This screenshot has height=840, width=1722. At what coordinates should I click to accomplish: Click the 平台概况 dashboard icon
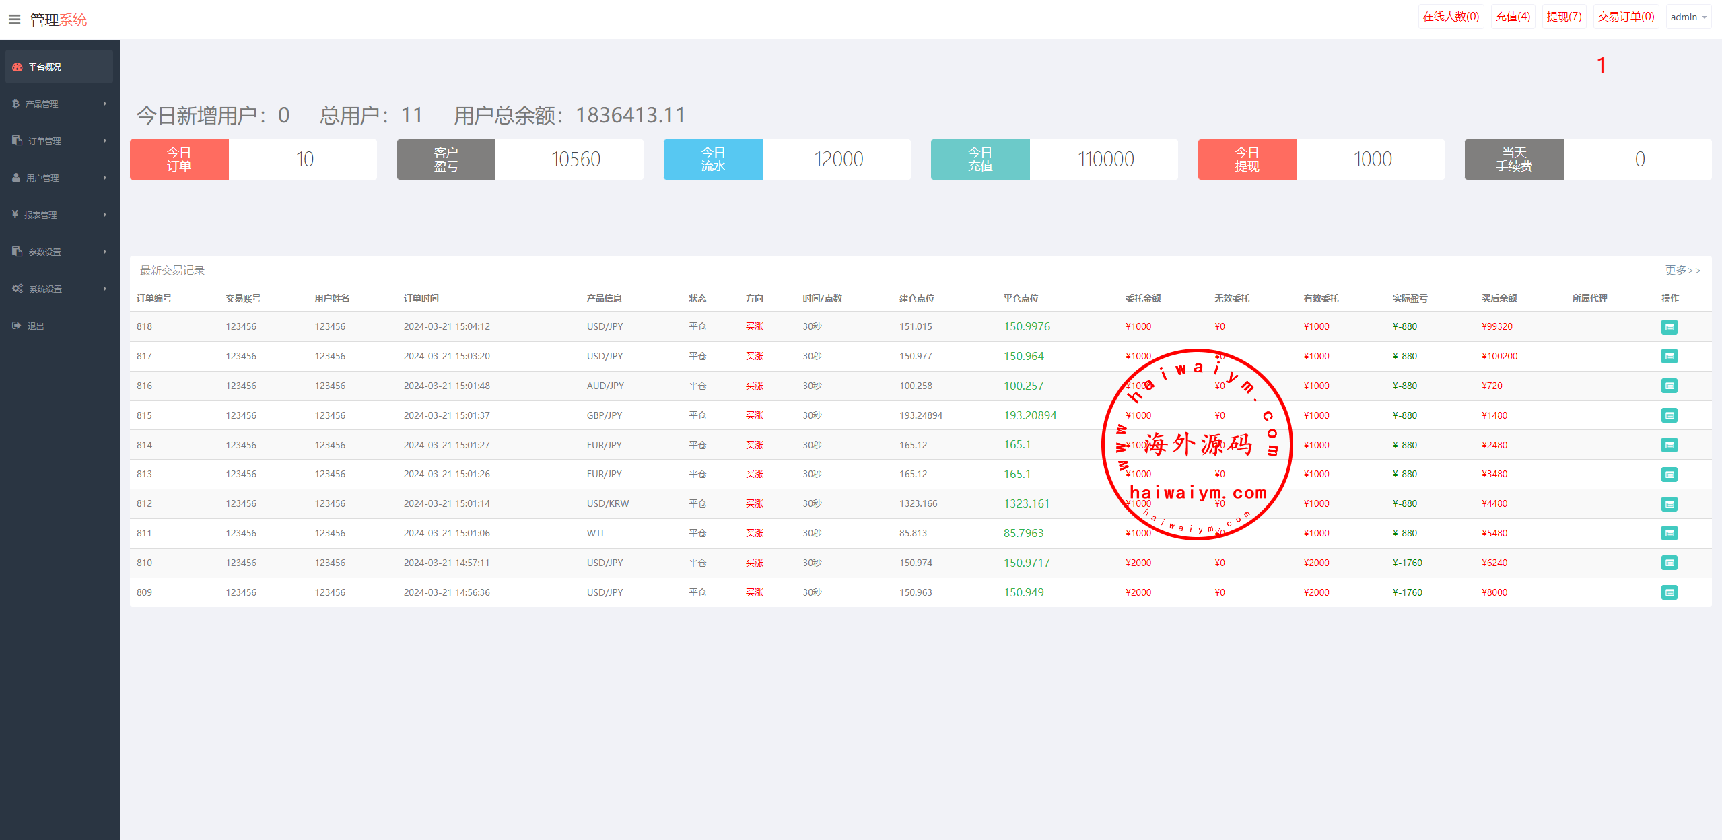pos(18,67)
